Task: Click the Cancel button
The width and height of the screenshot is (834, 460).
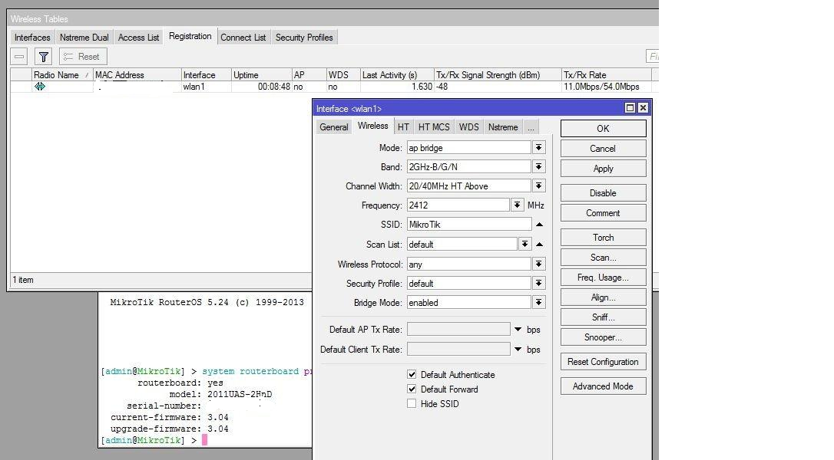Action: point(603,149)
